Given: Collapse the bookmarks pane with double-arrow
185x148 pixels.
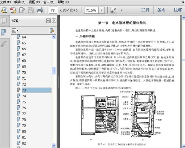Looking at the screenshot, I should point(49,21).
